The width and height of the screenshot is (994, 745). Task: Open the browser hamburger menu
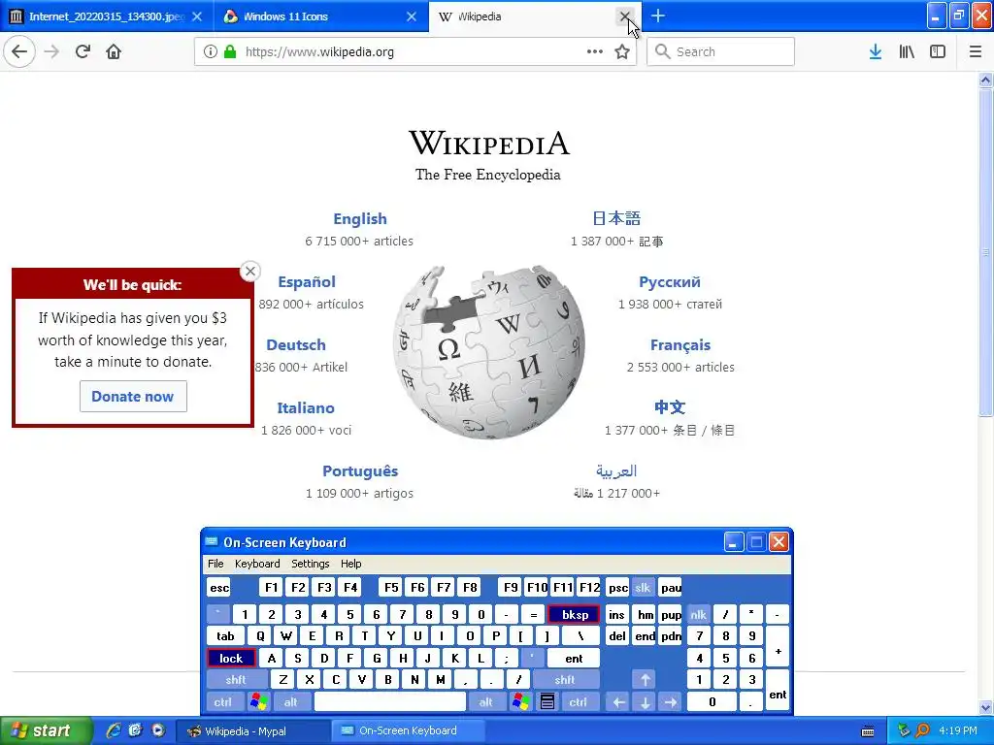976,51
